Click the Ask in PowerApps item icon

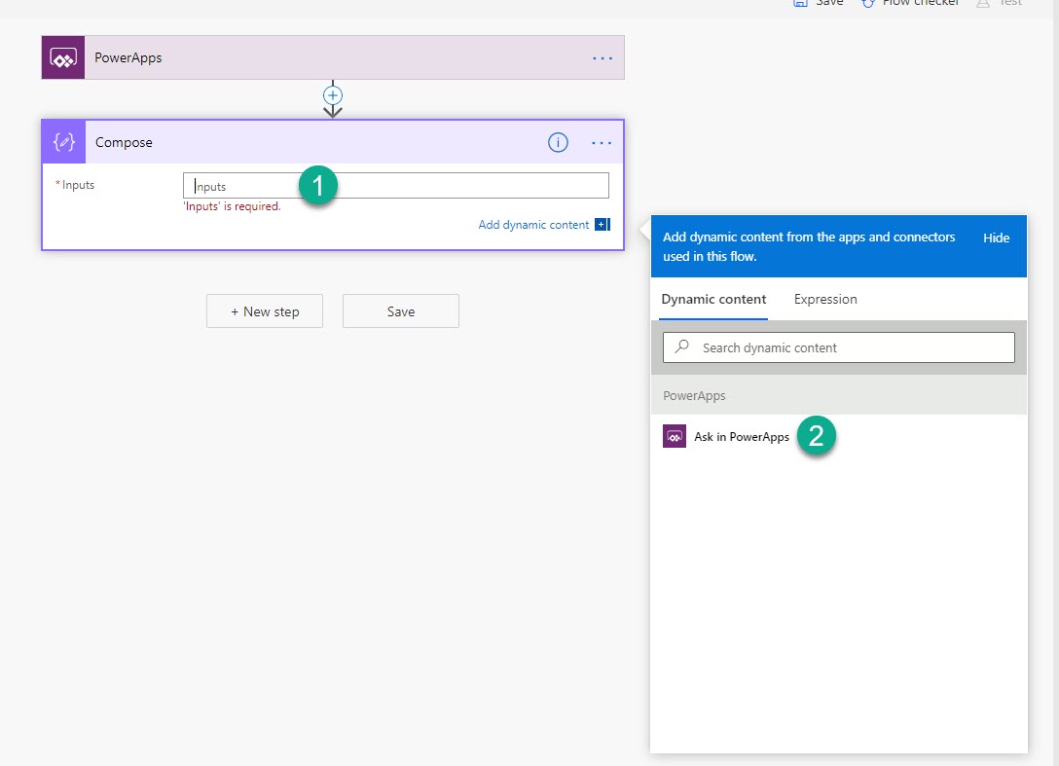coord(675,437)
